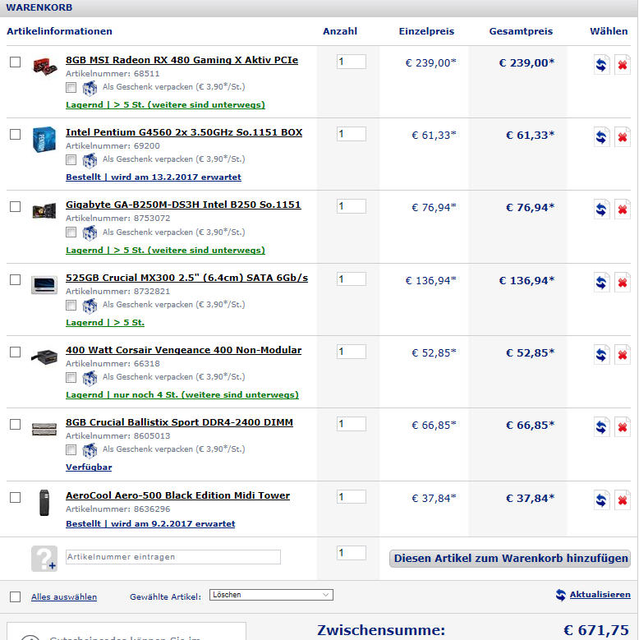This screenshot has width=639, height=640.
Task: Enable gift wrapping for MSI Radeon RX 480
Action: tap(71, 87)
